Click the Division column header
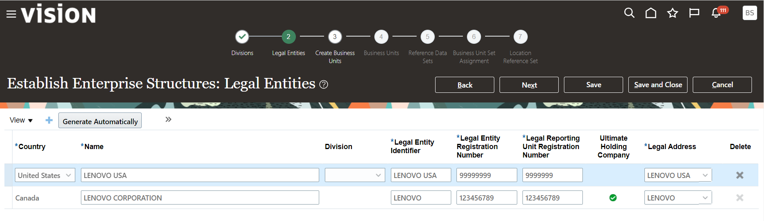Viewport: 764px width, 221px height. coord(339,147)
